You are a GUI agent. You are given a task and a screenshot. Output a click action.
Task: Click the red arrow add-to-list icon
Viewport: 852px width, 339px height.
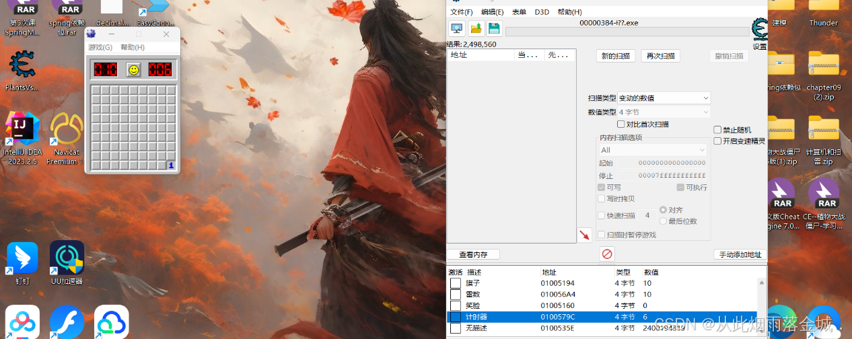tap(584, 235)
